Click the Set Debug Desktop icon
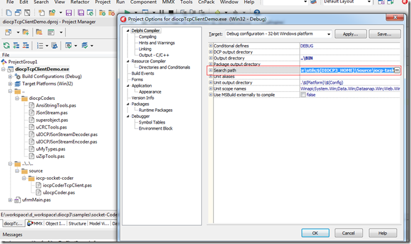 [x=390, y=2]
